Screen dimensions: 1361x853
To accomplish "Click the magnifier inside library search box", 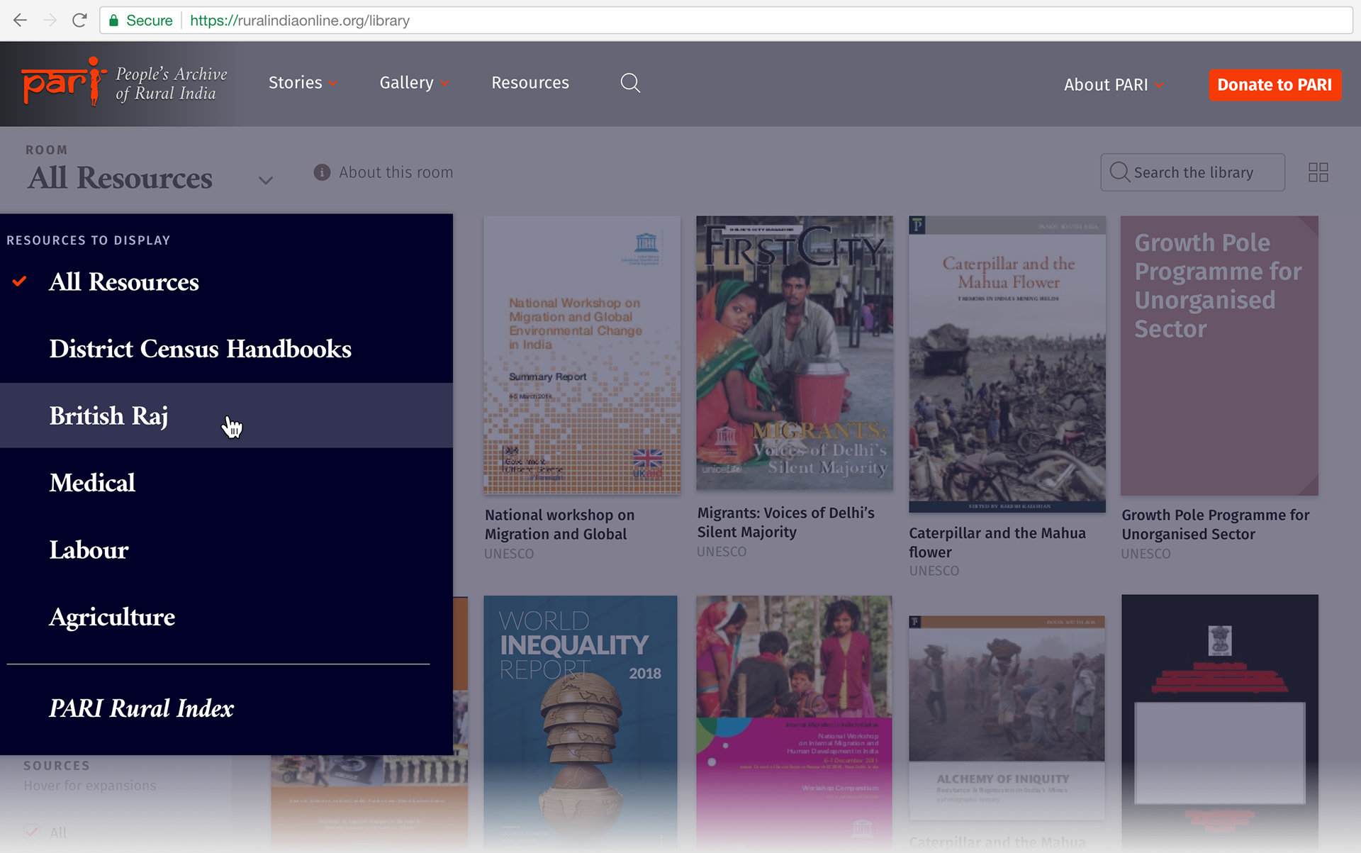I will coord(1119,172).
